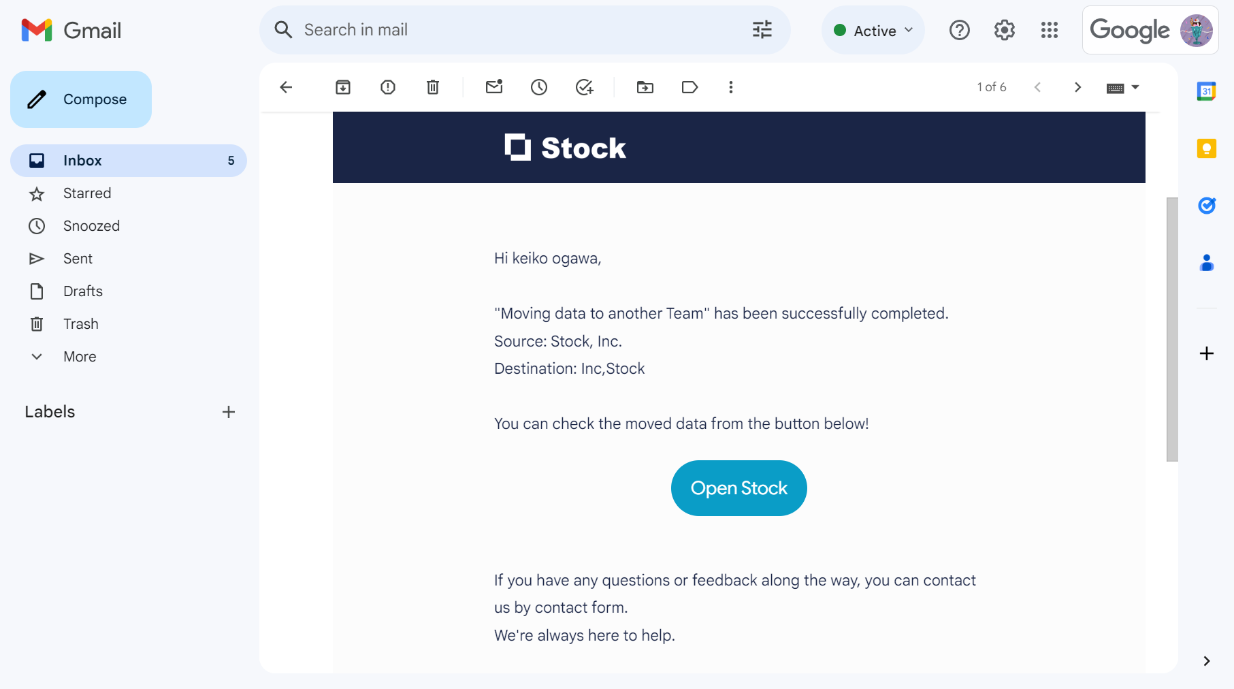Move the email to a folder

[x=645, y=87]
